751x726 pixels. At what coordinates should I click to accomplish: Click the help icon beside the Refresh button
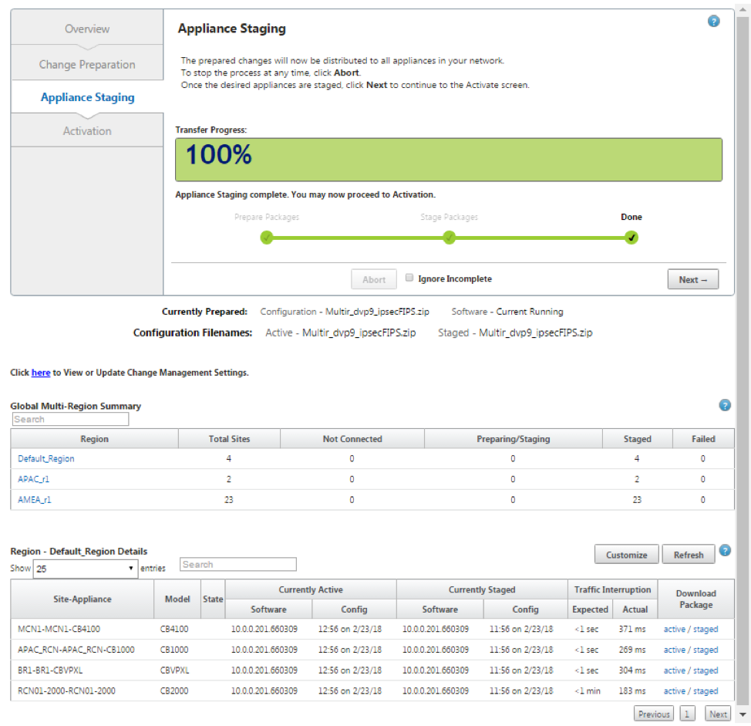[x=725, y=551]
